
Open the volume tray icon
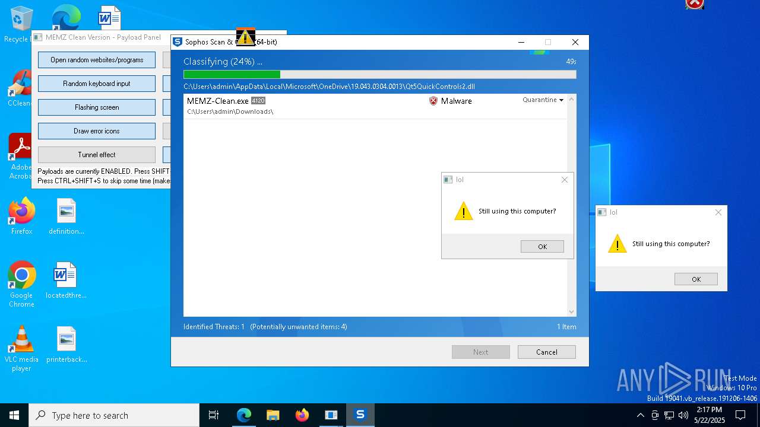[683, 415]
